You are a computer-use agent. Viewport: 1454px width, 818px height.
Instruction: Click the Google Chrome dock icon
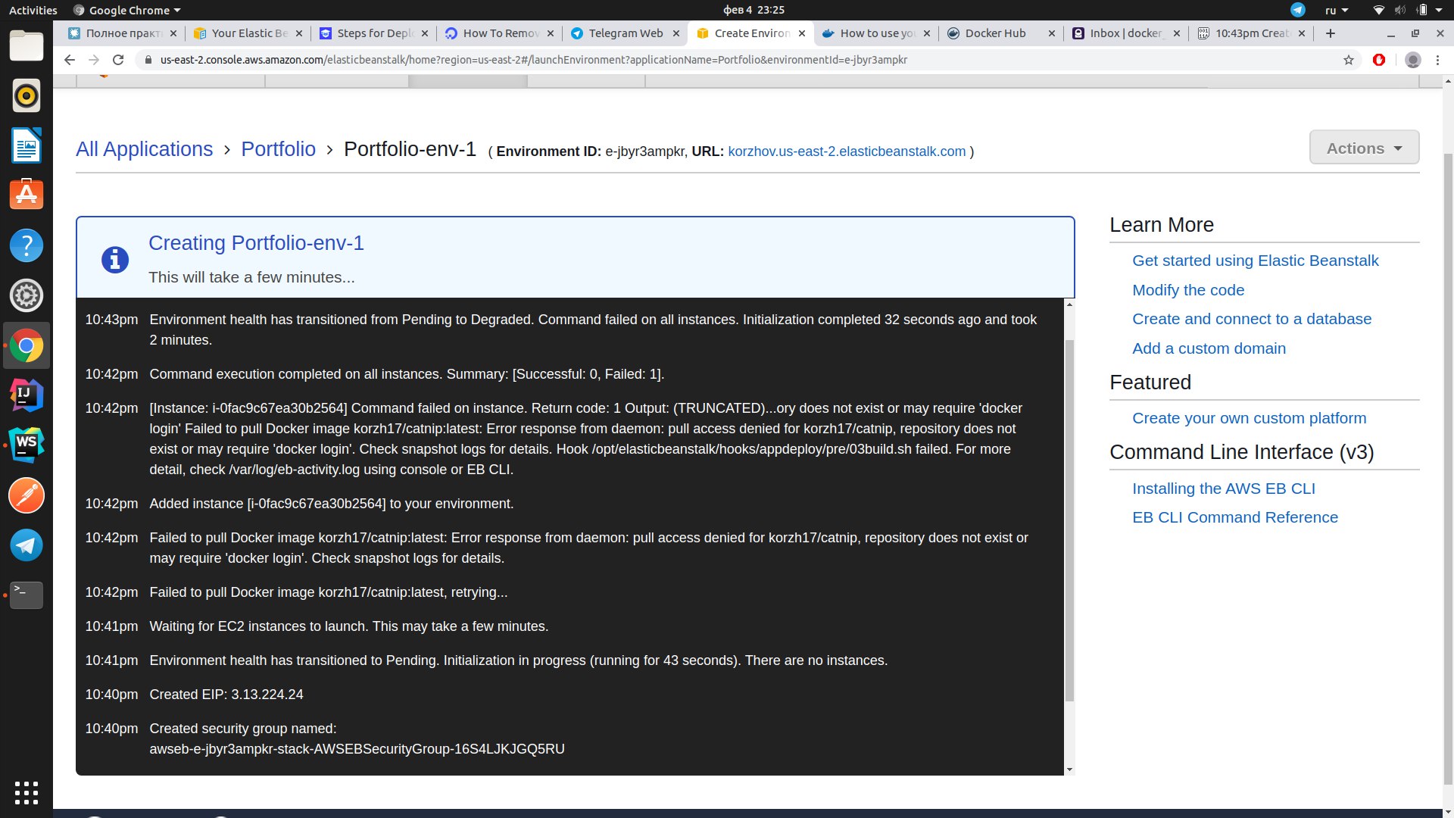(x=27, y=346)
